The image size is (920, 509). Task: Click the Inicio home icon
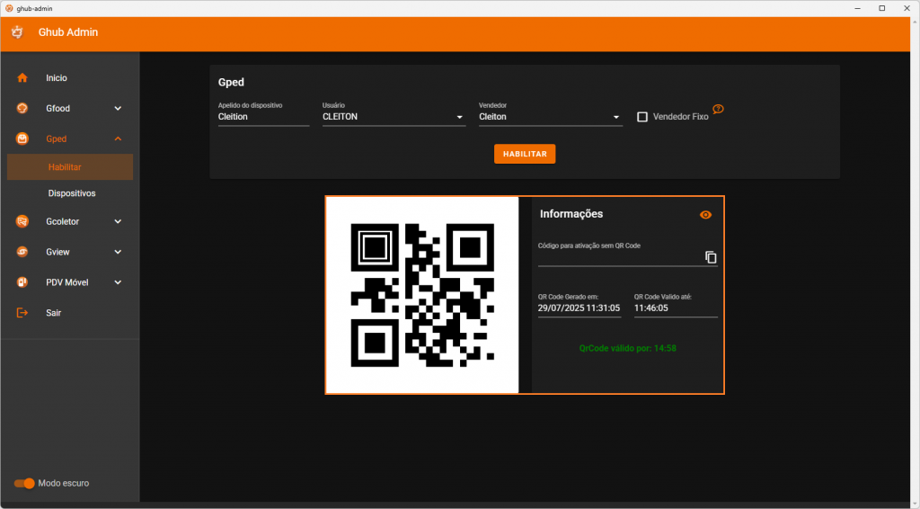coord(22,77)
